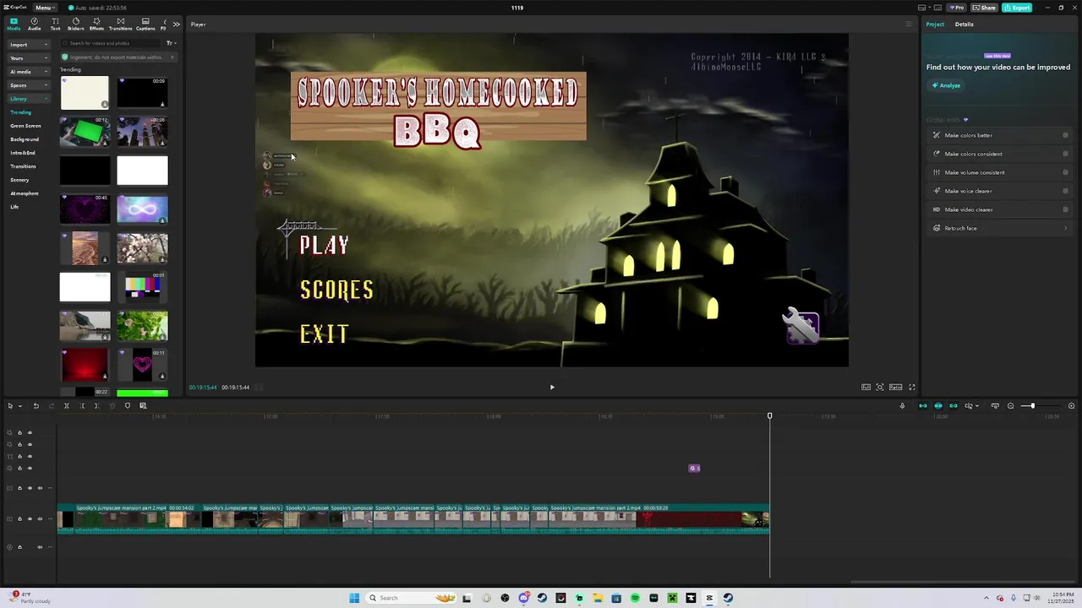Select Intro&End library category
This screenshot has width=1082, height=608.
click(23, 153)
